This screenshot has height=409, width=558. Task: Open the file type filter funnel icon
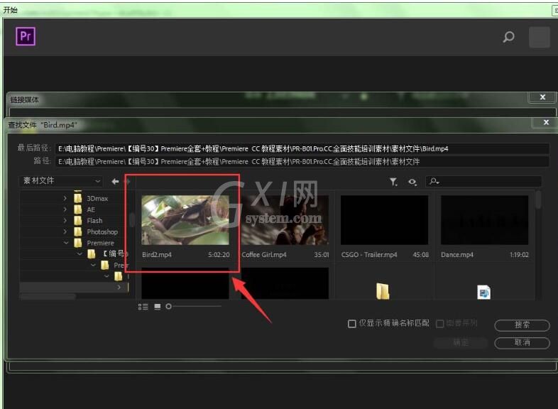(x=393, y=182)
